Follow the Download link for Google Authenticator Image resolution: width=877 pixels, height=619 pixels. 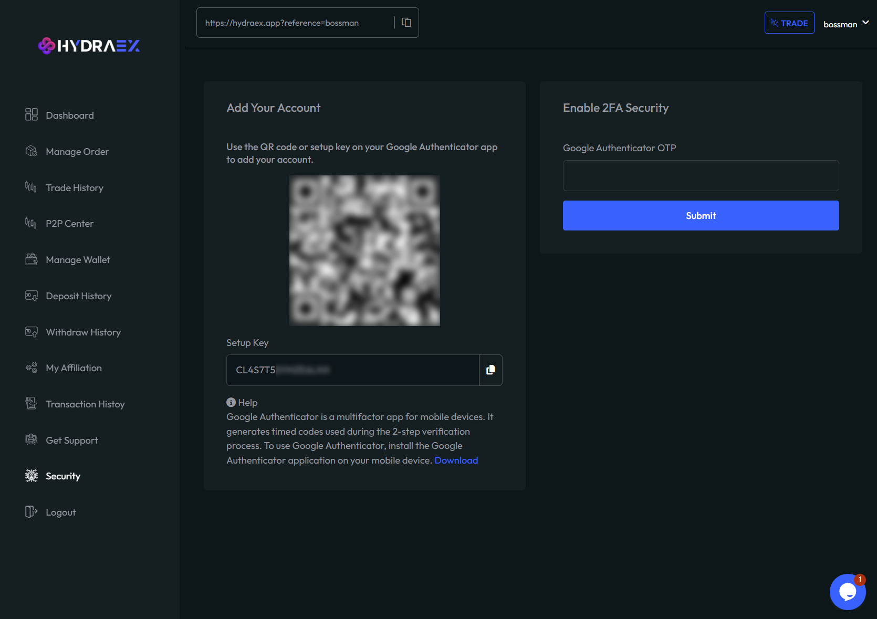[x=456, y=460]
